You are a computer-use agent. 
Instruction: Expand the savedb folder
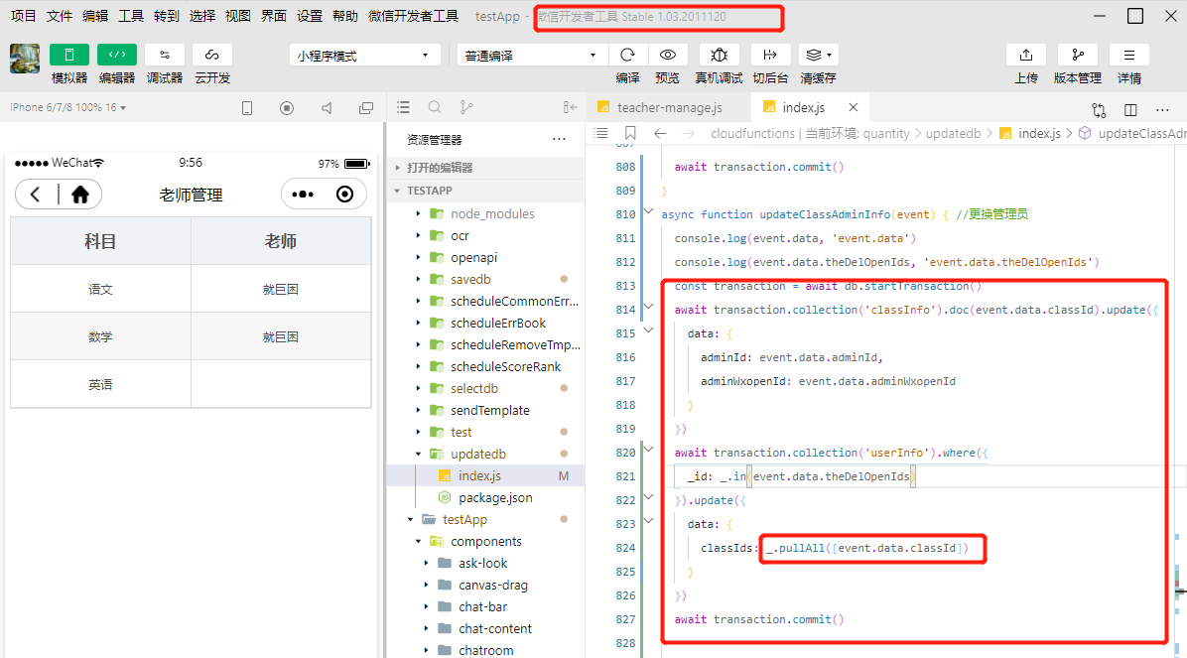point(486,280)
